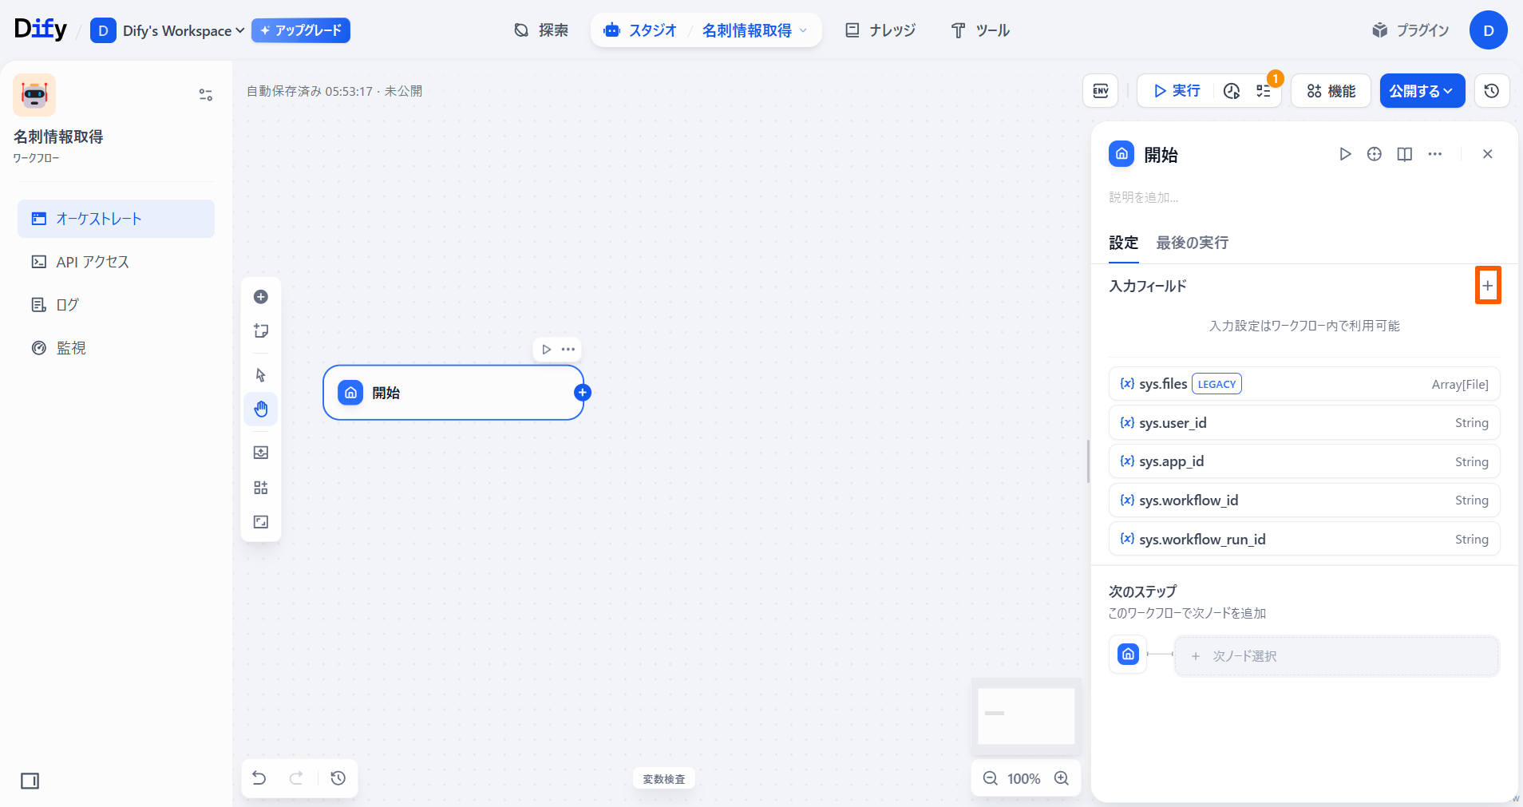
Task: Select the pointer mode tool
Action: [261, 375]
